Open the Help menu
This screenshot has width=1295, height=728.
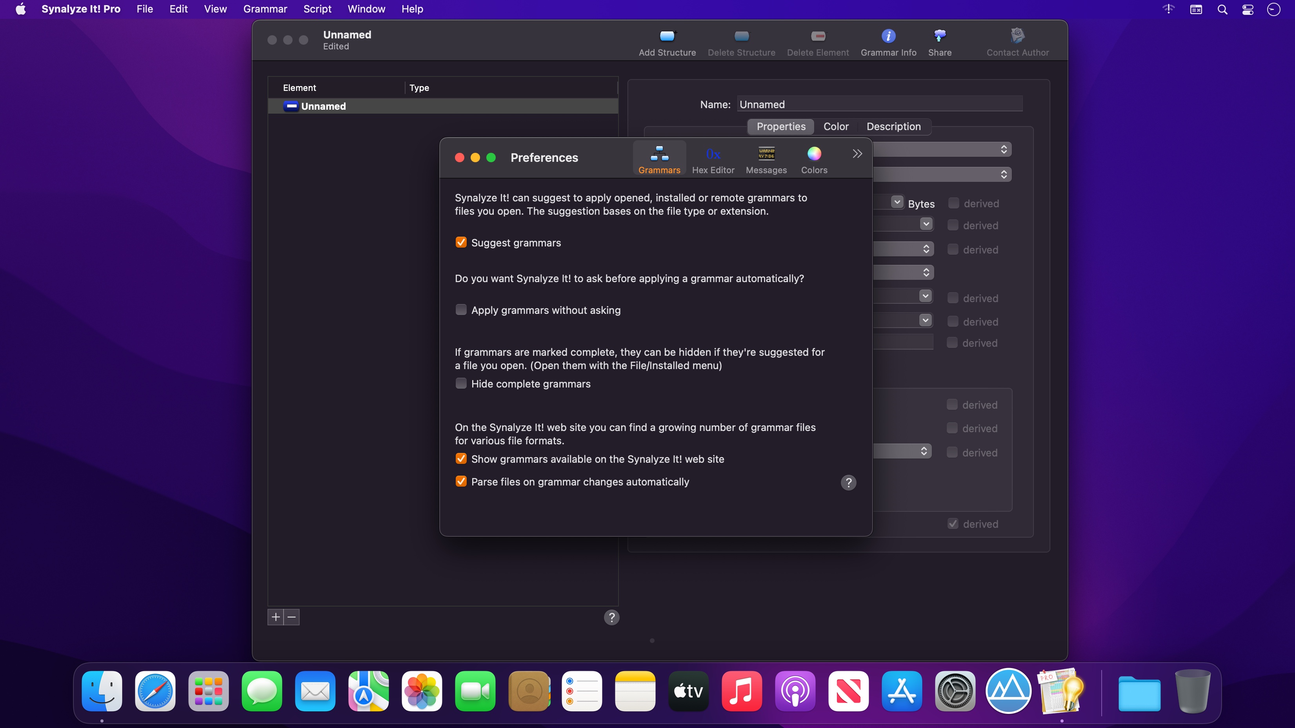(412, 9)
